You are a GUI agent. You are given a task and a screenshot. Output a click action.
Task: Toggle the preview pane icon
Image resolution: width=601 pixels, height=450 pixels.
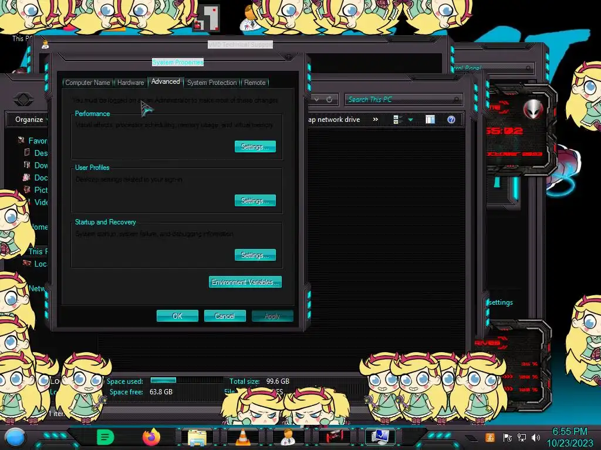tap(430, 120)
